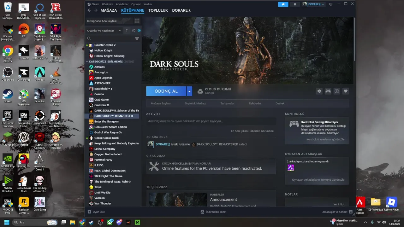404x227 pixels.
Task: Select Lethal Company in the library list
Action: [x=105, y=149]
